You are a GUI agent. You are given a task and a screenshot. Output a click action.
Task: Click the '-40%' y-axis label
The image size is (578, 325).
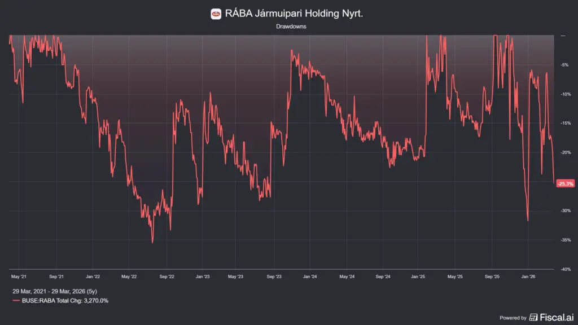coord(566,269)
